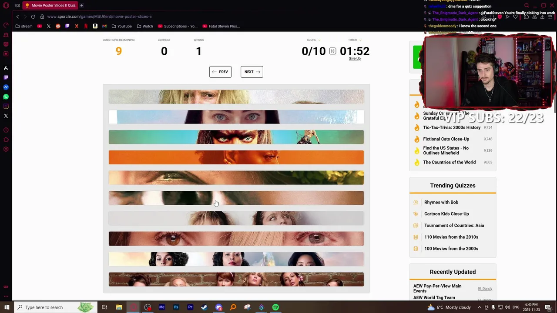Open Fatal Steven Plus bookmark
Screen dimensions: 557x313
pos(221,26)
